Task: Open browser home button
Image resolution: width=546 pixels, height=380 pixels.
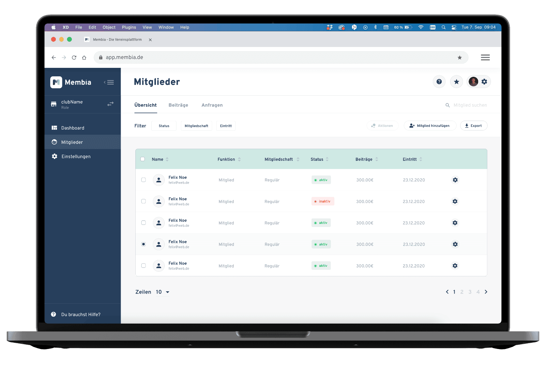Action: click(84, 57)
